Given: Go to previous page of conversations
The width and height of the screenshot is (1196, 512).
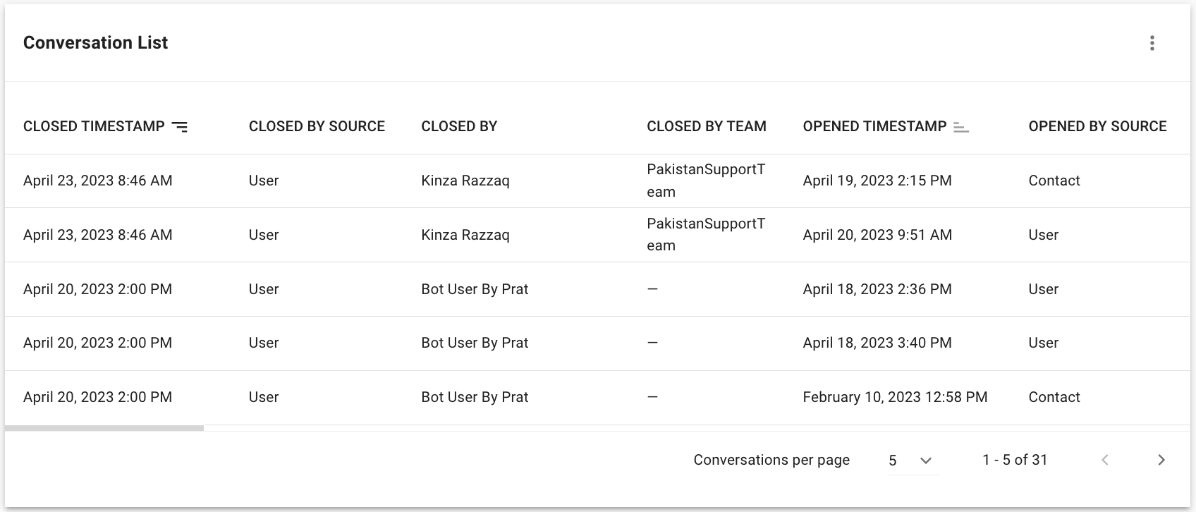Looking at the screenshot, I should (x=1105, y=461).
